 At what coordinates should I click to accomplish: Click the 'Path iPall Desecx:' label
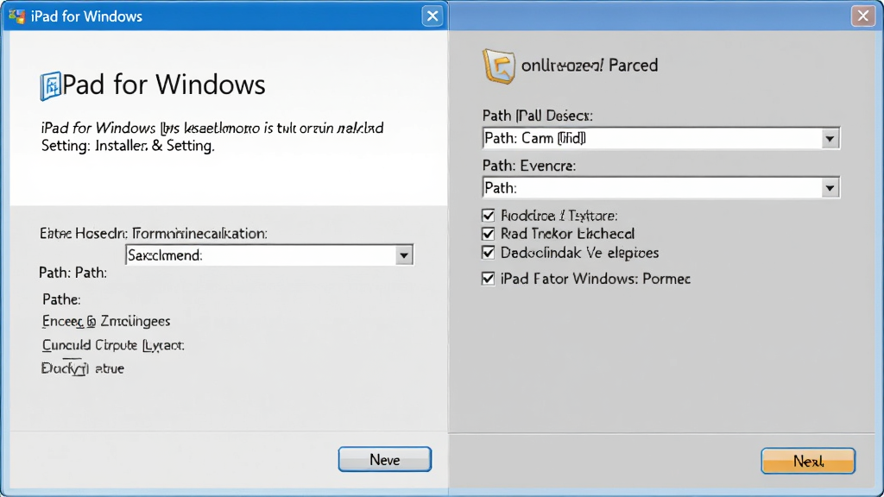[x=537, y=116]
